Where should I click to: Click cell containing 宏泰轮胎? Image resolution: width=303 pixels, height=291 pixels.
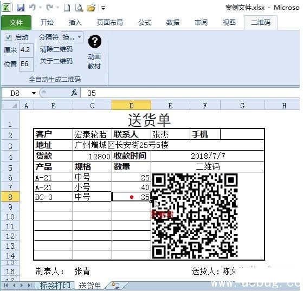click(92, 134)
